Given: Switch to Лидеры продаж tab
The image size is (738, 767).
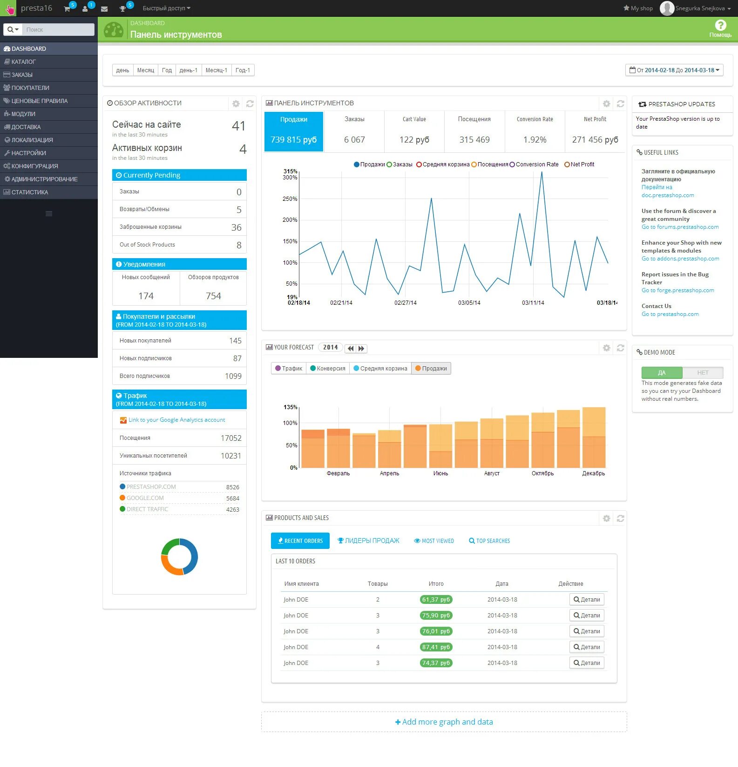Looking at the screenshot, I should [x=368, y=541].
